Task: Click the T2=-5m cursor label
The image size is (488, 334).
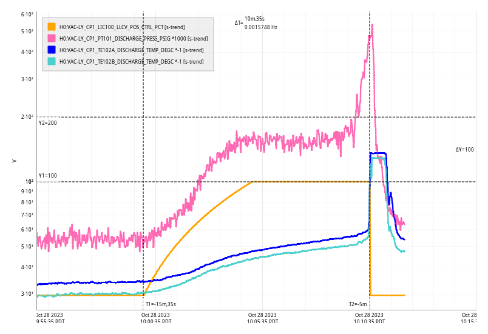Action: (358, 304)
